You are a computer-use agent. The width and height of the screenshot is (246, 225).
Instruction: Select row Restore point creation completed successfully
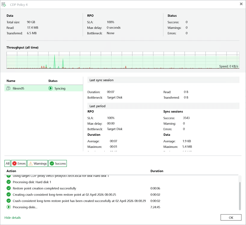pyautogui.click(x=121, y=188)
